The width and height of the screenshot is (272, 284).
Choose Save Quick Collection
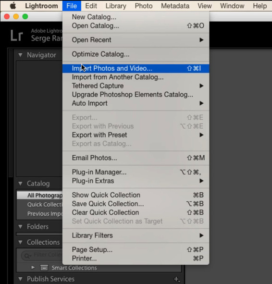coord(136,204)
